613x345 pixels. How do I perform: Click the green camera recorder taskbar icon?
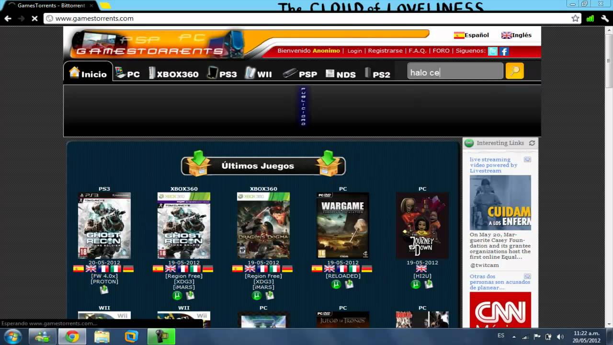[x=161, y=337]
